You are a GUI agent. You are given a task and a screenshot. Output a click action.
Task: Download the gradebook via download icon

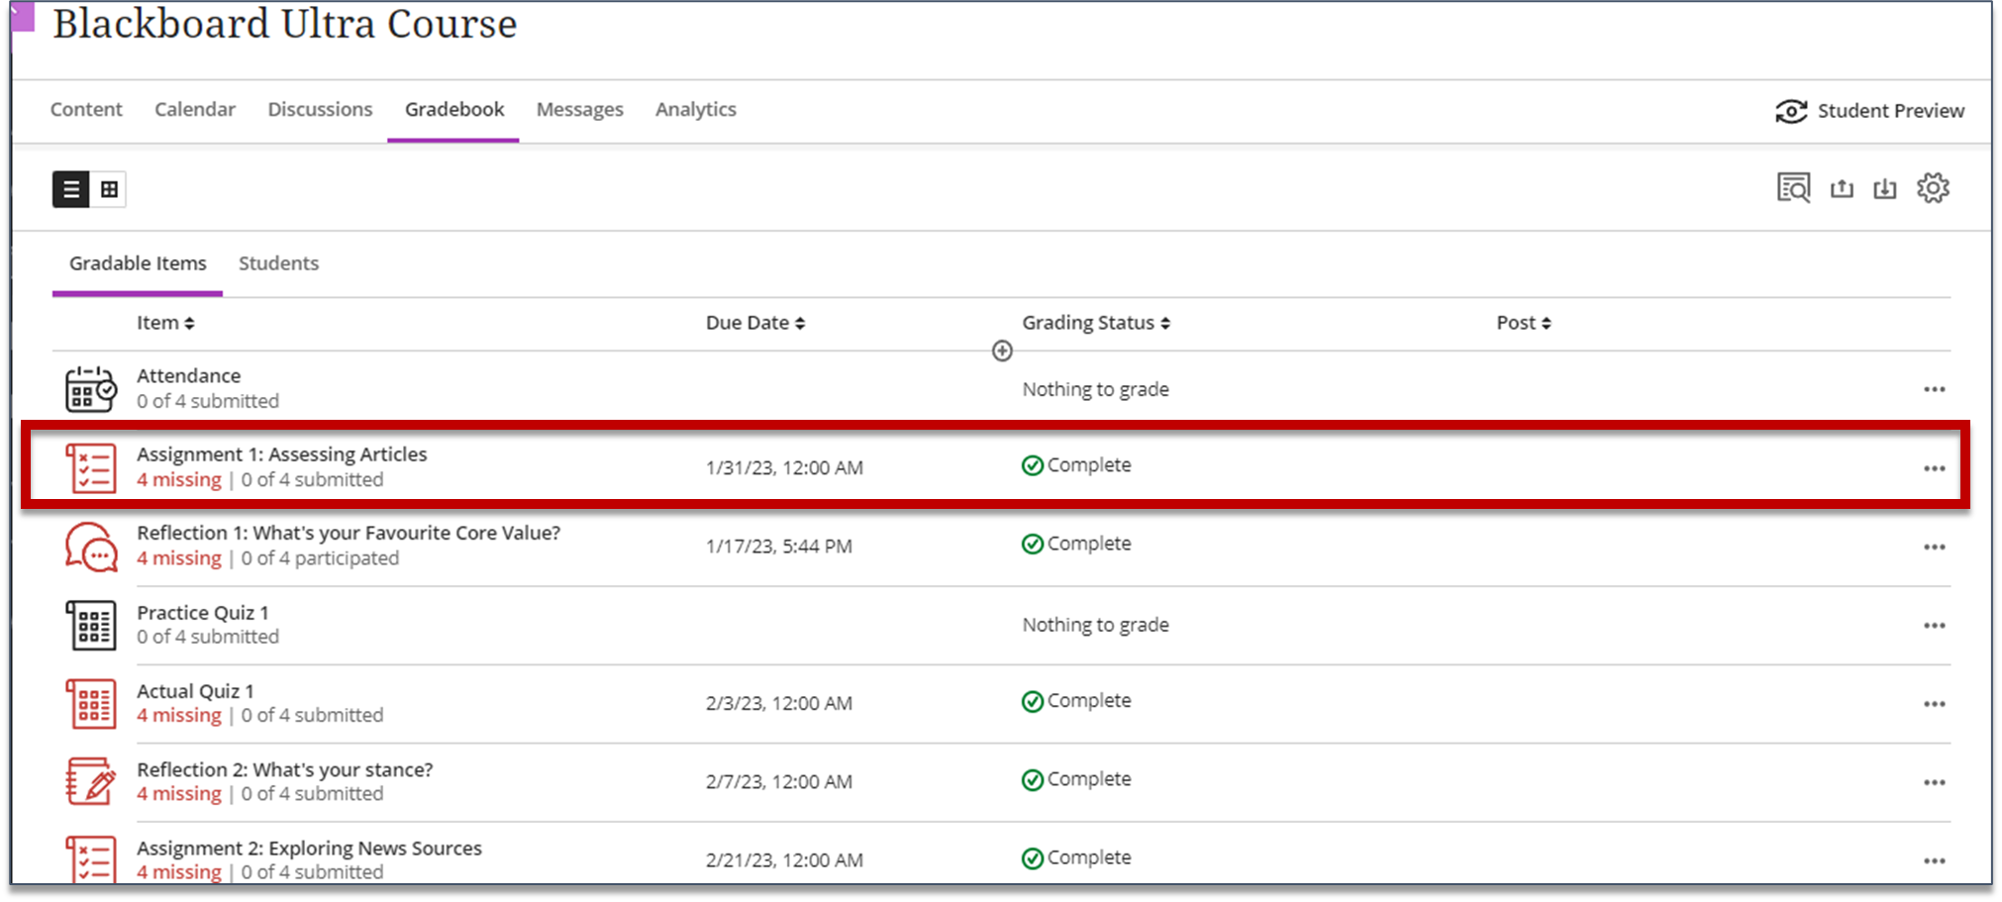pyautogui.click(x=1886, y=187)
